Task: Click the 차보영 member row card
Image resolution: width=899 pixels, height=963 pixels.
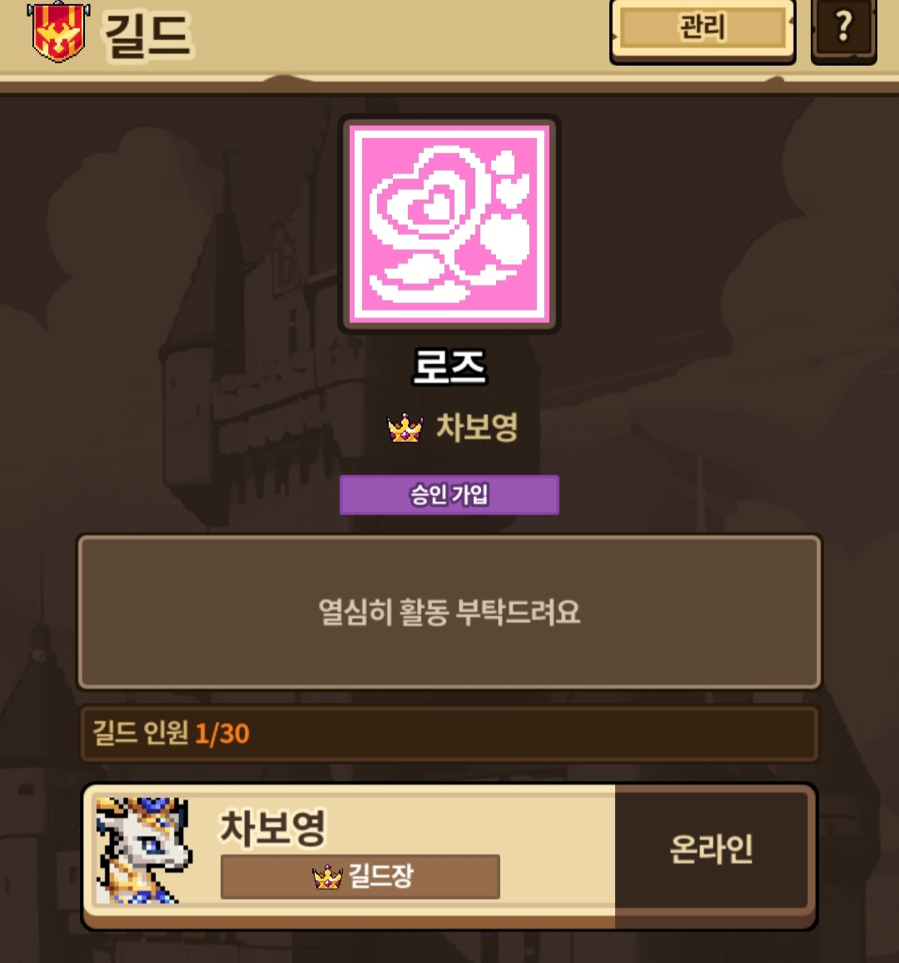Action: 449,856
